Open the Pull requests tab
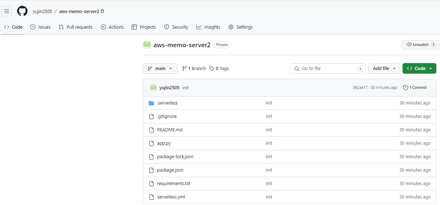 [76, 27]
